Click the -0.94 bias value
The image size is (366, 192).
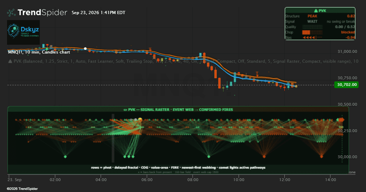click(351, 37)
